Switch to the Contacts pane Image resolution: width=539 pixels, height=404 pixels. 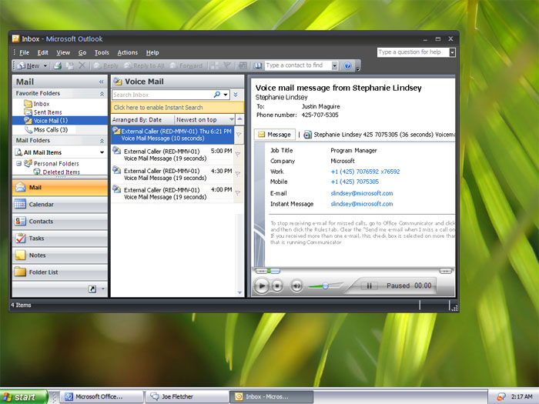(x=60, y=222)
